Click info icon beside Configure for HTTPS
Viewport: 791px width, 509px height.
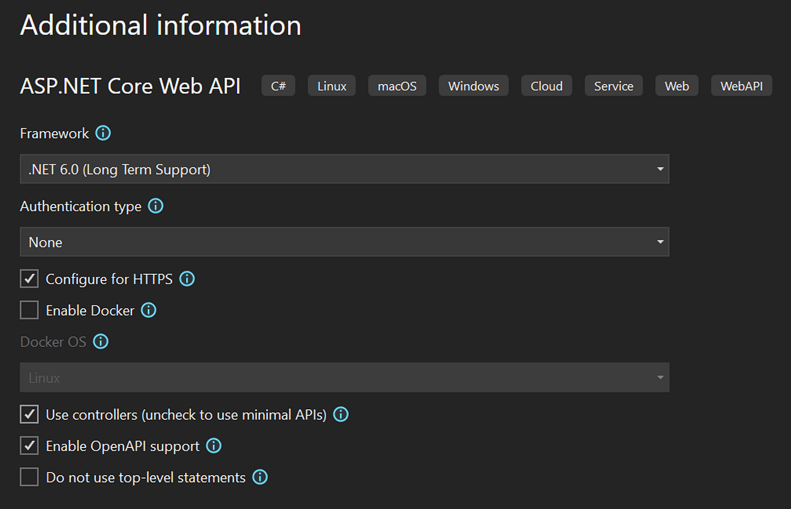187,279
